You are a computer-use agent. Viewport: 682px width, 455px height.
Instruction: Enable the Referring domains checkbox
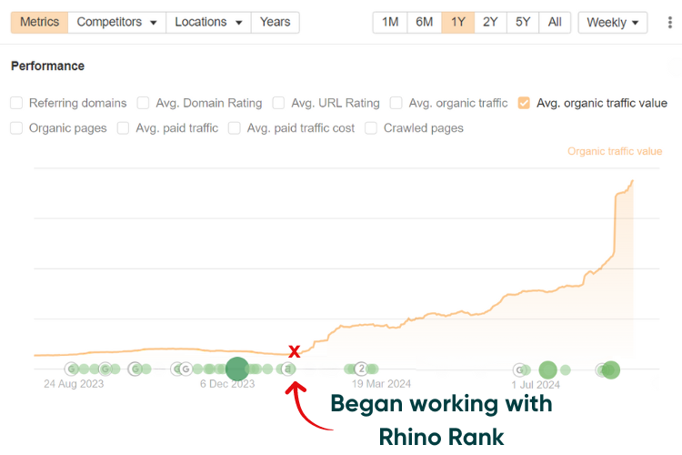point(16,103)
